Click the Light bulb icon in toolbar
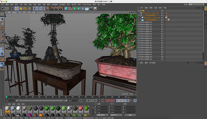 pyautogui.click(x=95, y=9)
